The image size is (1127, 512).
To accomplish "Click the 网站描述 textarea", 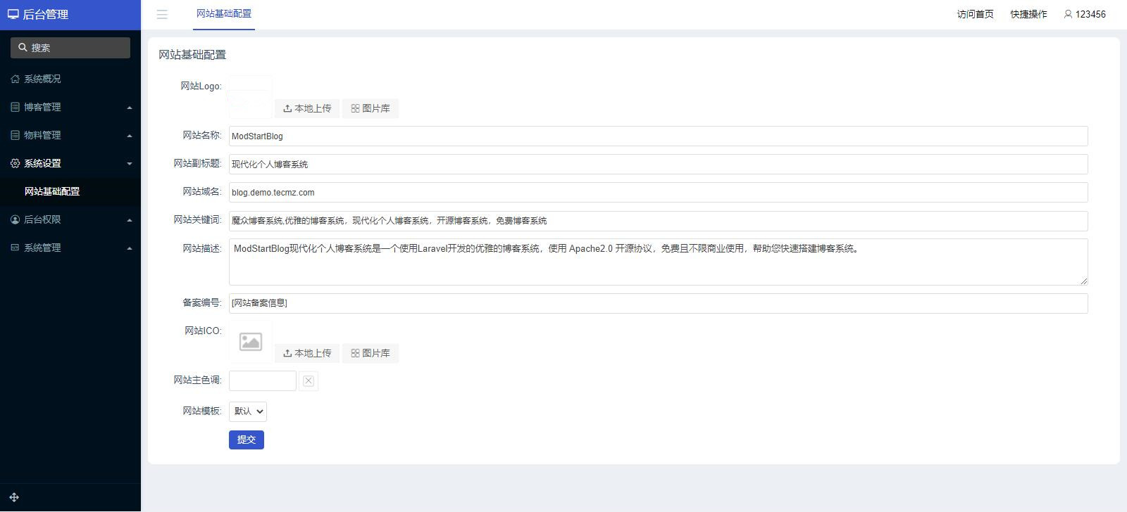I will [x=659, y=262].
